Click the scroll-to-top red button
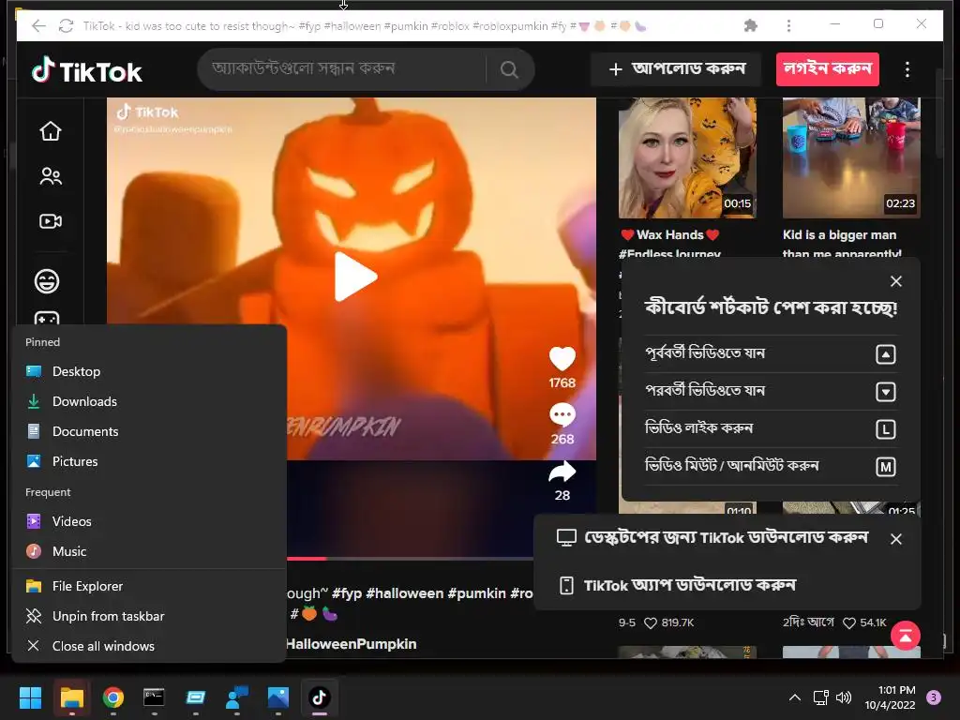The image size is (960, 720). click(x=906, y=636)
